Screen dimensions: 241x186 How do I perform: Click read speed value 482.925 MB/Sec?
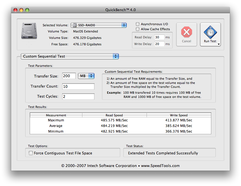(x=114, y=131)
